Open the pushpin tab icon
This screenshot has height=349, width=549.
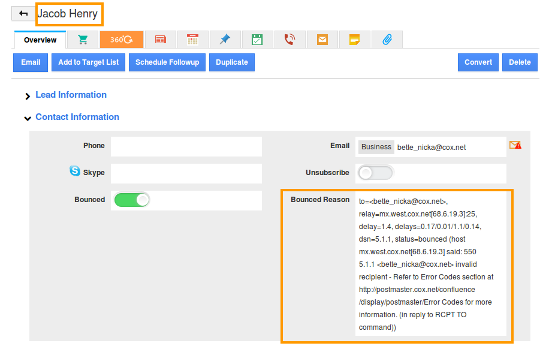click(x=225, y=40)
